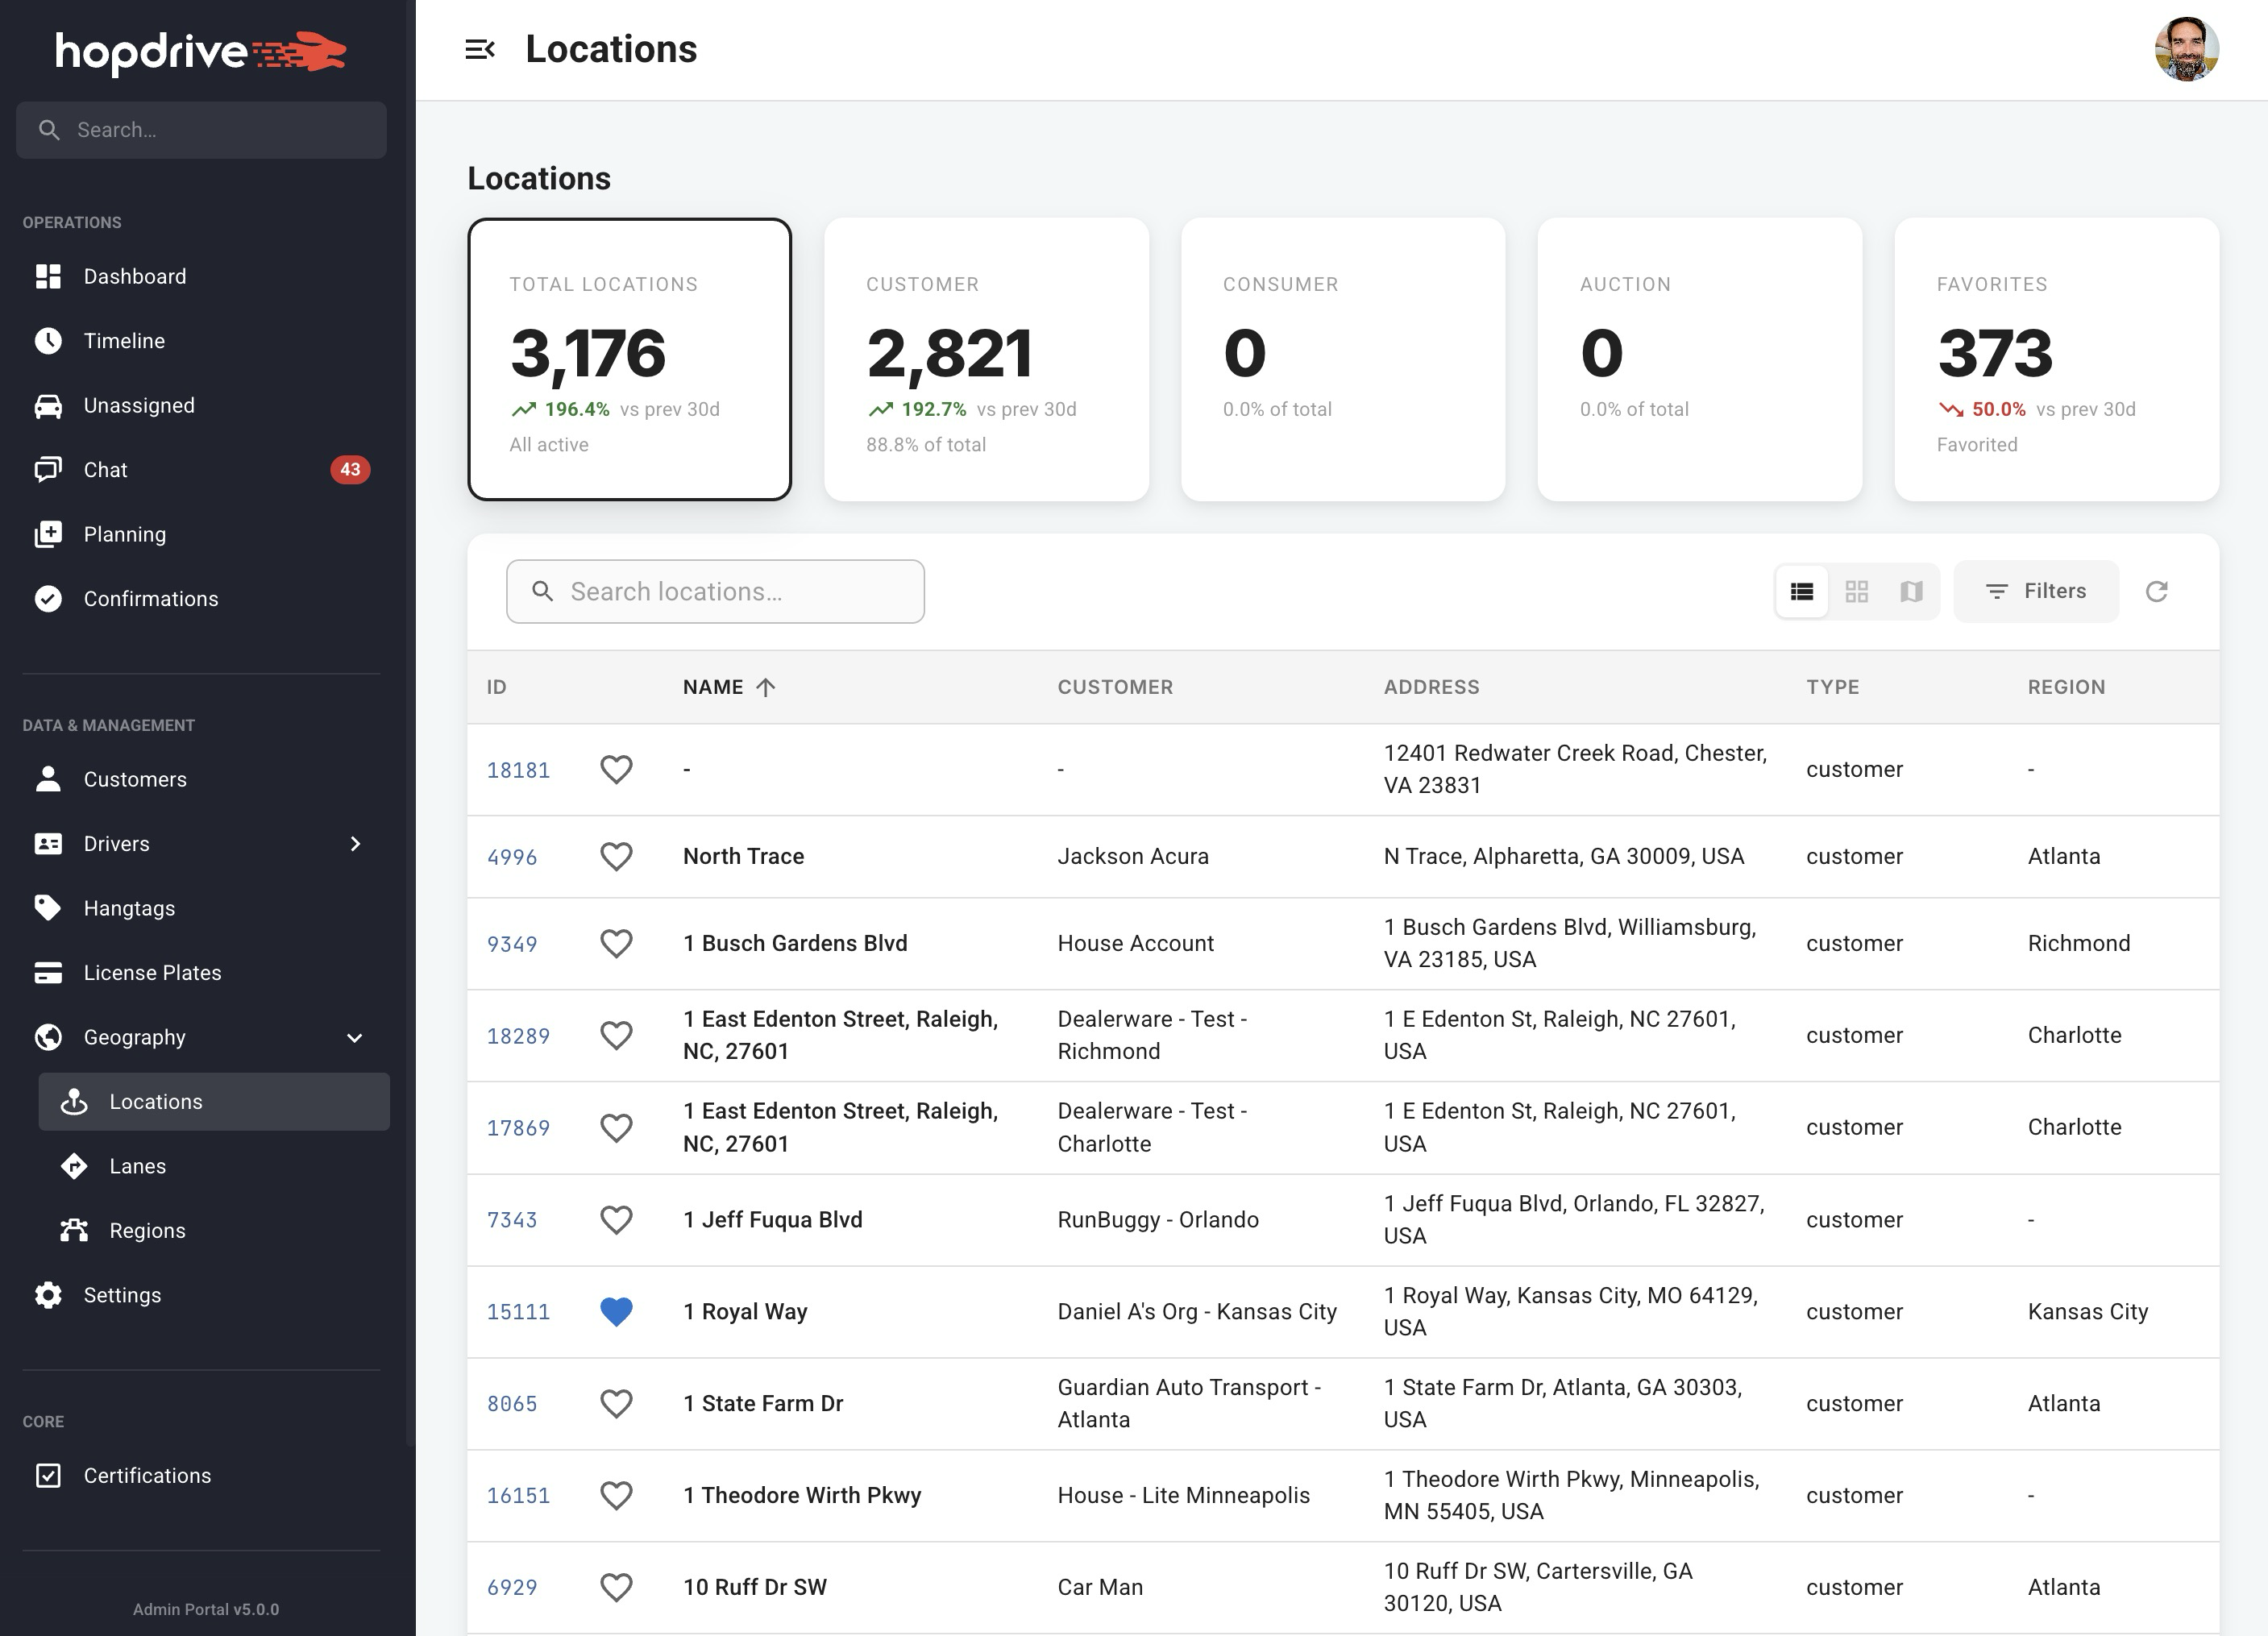Open the Chat menu item
Image resolution: width=2268 pixels, height=1636 pixels.
pos(105,470)
